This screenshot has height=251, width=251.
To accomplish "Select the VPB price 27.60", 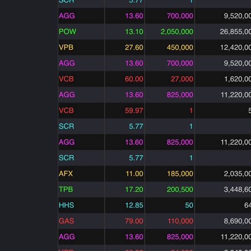I will (134, 47).
